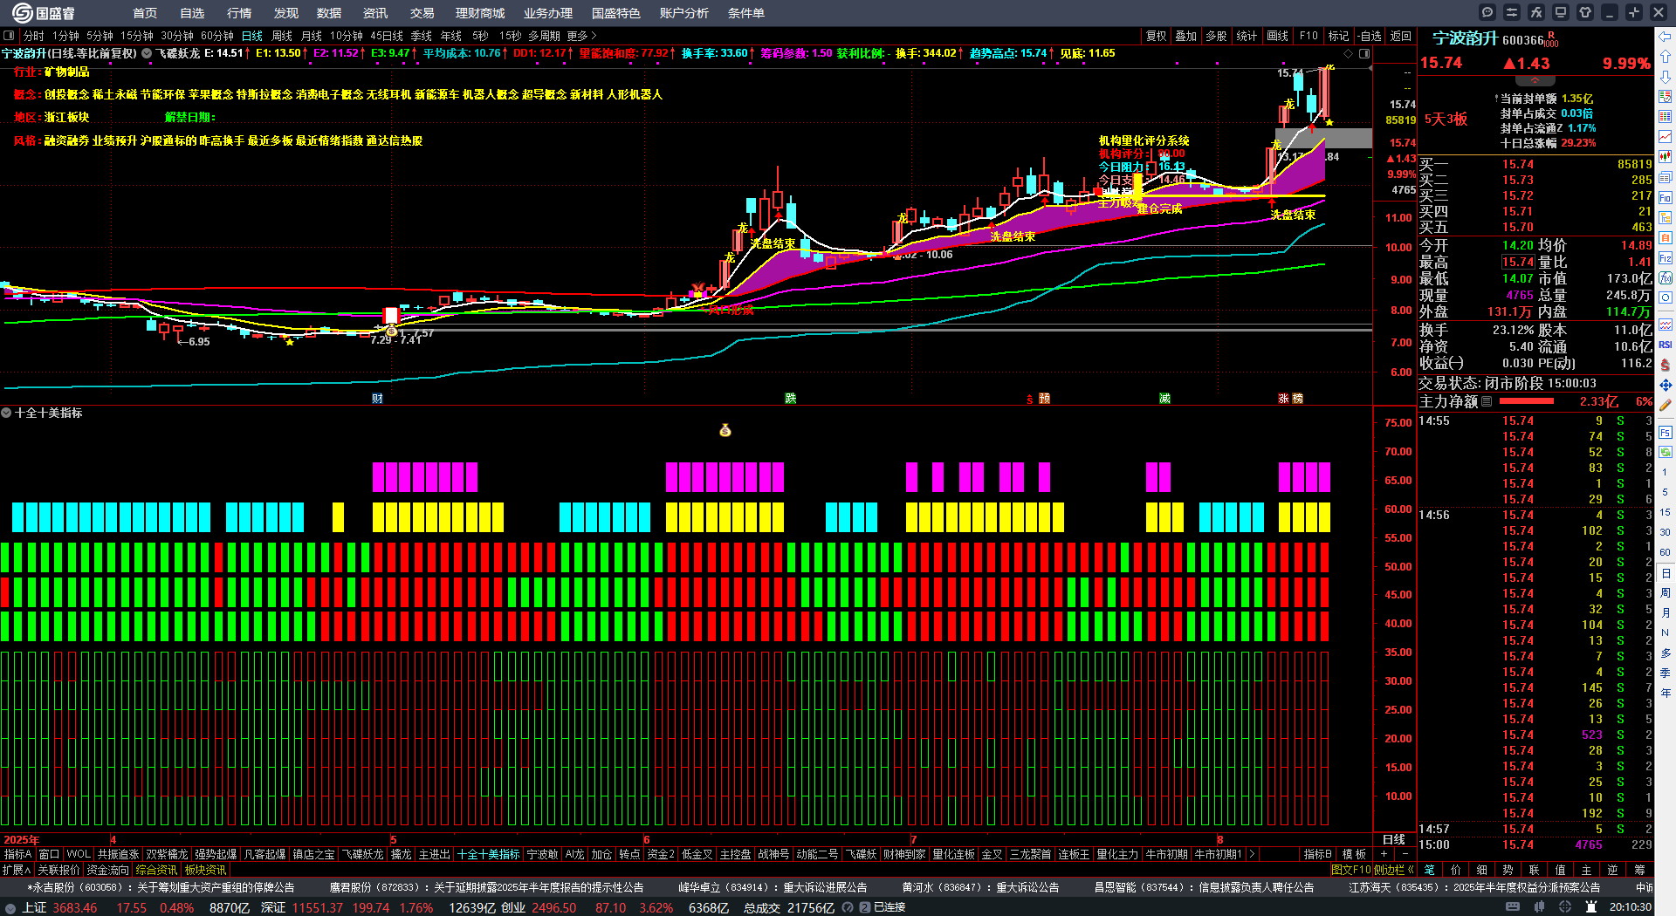Toggle the 笔 tick detail view
This screenshot has height=916, width=1676.
pyautogui.click(x=1430, y=870)
